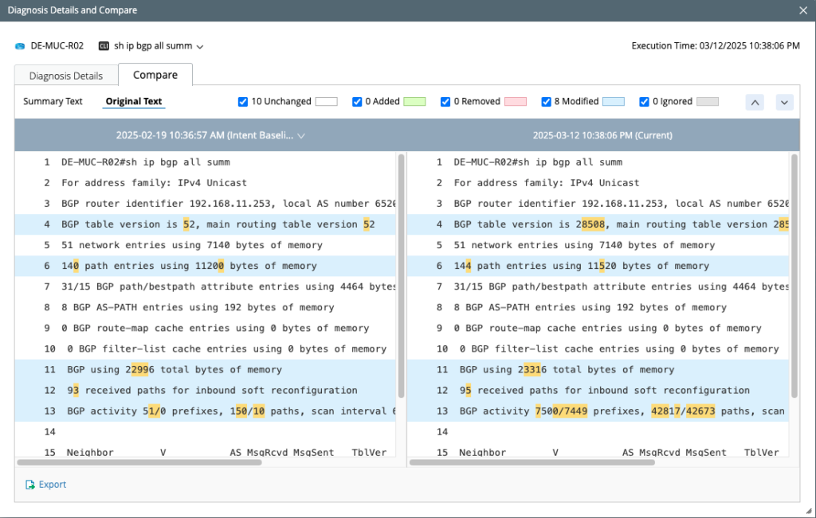Viewport: 816px width, 518px height.
Task: Switch to the Diagnosis Details tab
Action: pyautogui.click(x=66, y=74)
